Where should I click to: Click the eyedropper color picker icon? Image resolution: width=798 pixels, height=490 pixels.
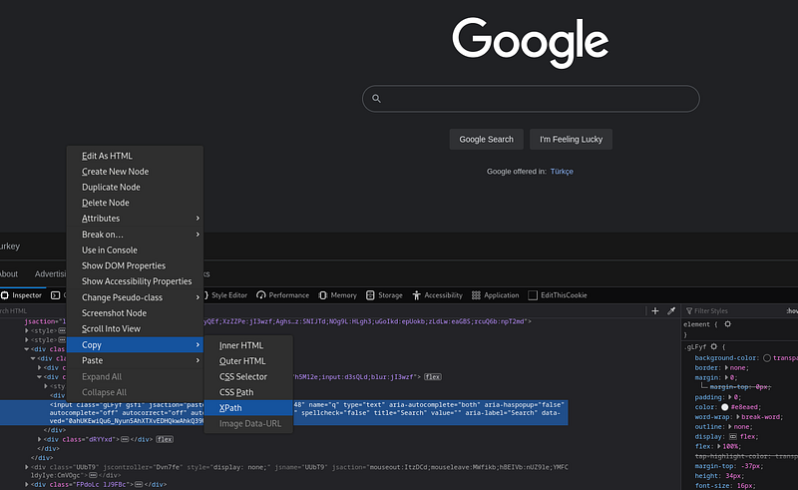pyautogui.click(x=671, y=310)
